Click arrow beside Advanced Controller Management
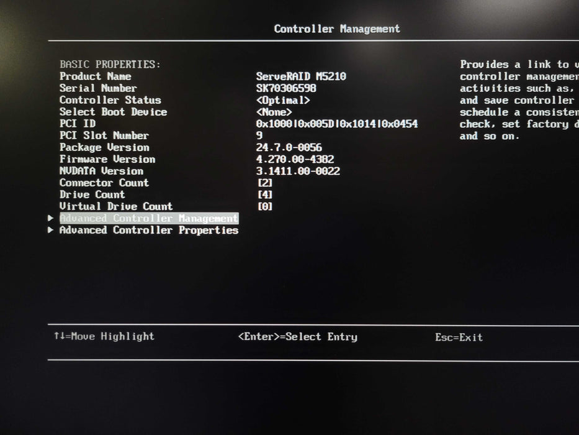579x435 pixels. point(51,219)
